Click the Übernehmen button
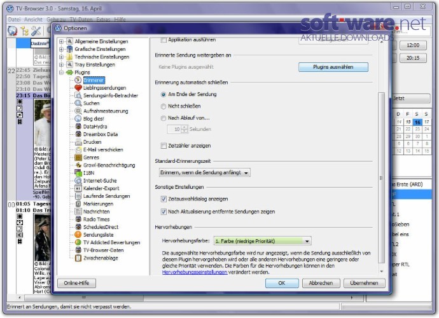The width and height of the screenshot is (439, 318). [364, 283]
